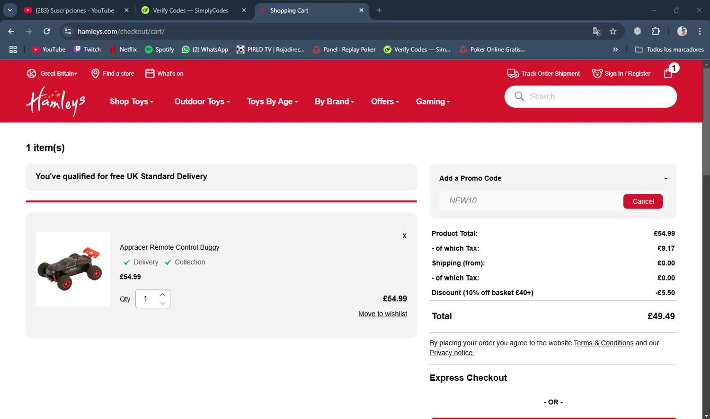
Task: Open Spotify bookmark
Action: (x=160, y=49)
